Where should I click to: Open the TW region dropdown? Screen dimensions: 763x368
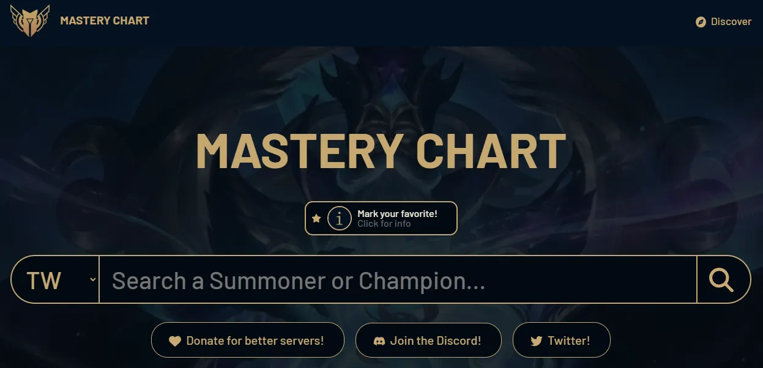[x=56, y=280]
